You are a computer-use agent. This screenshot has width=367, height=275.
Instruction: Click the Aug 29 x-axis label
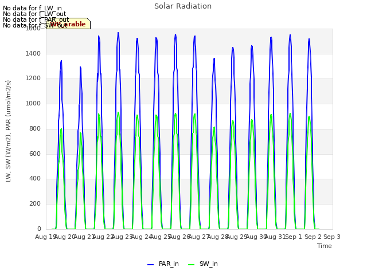pyautogui.click(x=237, y=237)
